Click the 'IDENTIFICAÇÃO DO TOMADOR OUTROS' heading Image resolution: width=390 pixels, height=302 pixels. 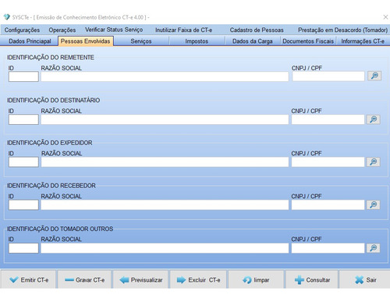pos(60,229)
